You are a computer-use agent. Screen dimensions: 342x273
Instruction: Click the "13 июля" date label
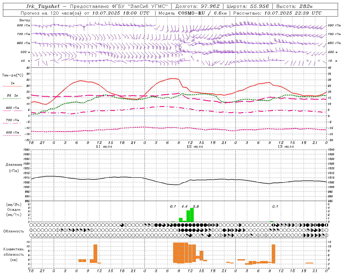click(286, 147)
